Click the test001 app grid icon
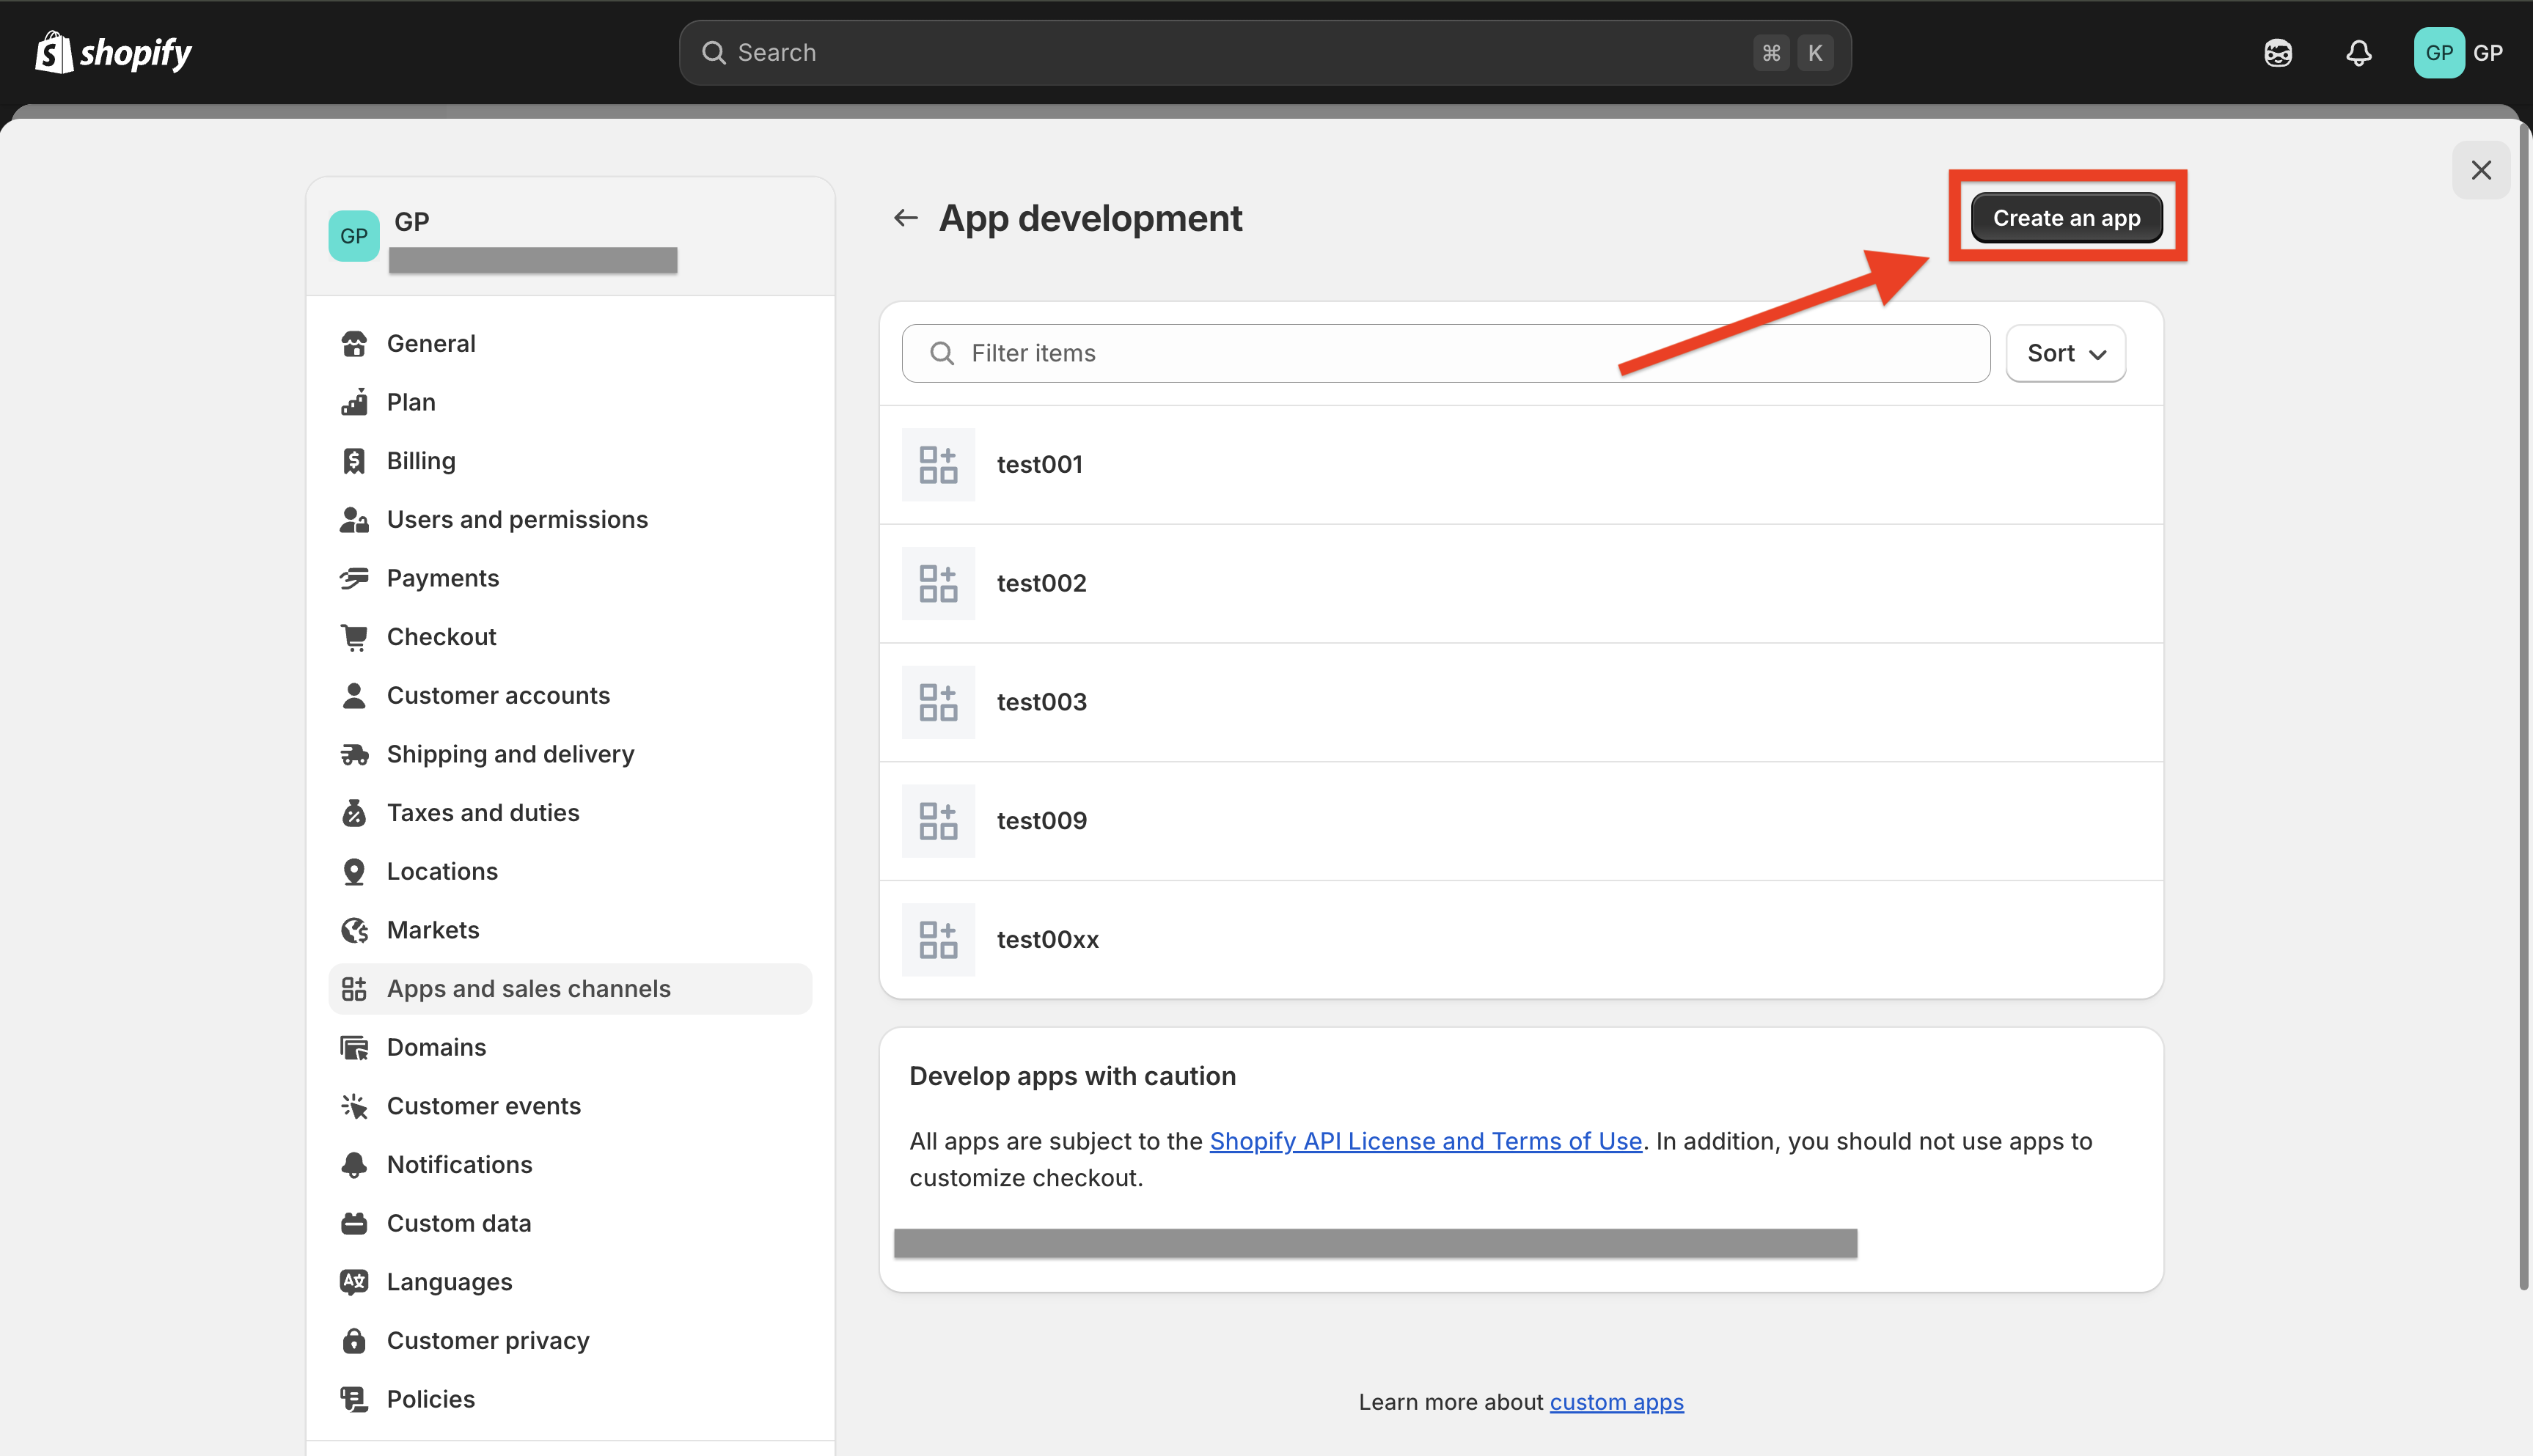Viewport: 2533px width, 1456px height. coord(937,464)
